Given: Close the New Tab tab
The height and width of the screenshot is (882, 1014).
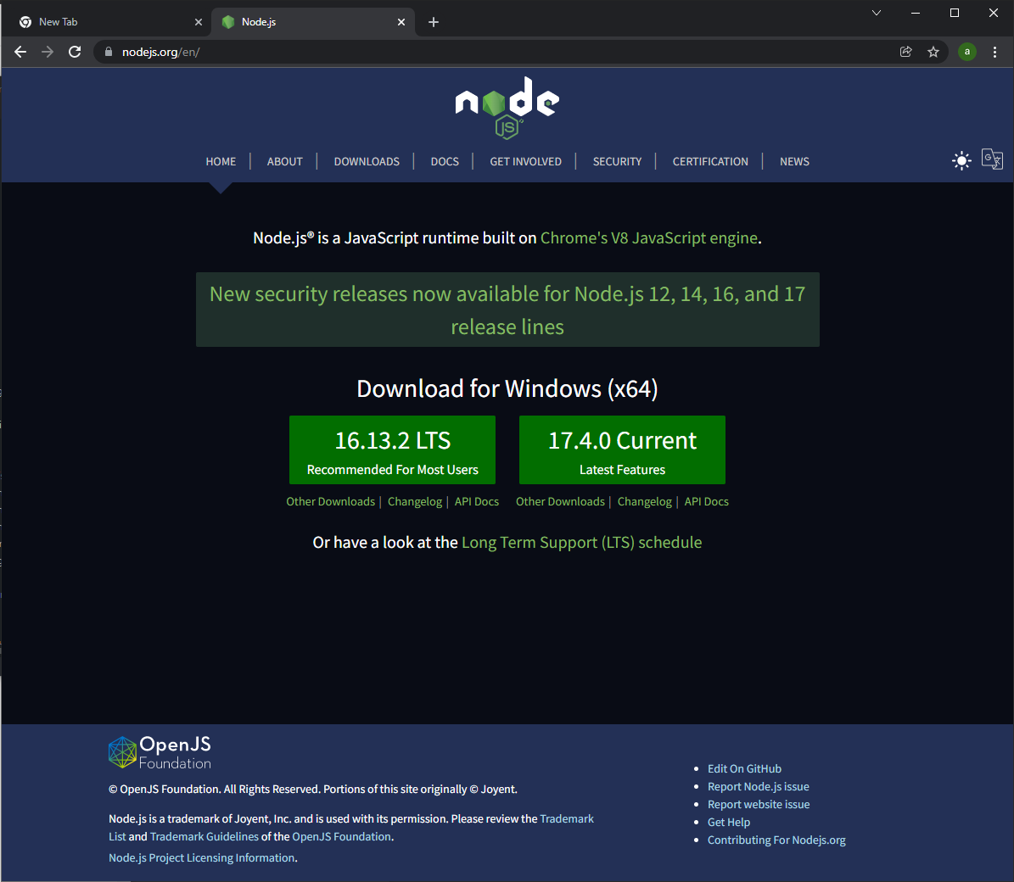Looking at the screenshot, I should [x=199, y=22].
